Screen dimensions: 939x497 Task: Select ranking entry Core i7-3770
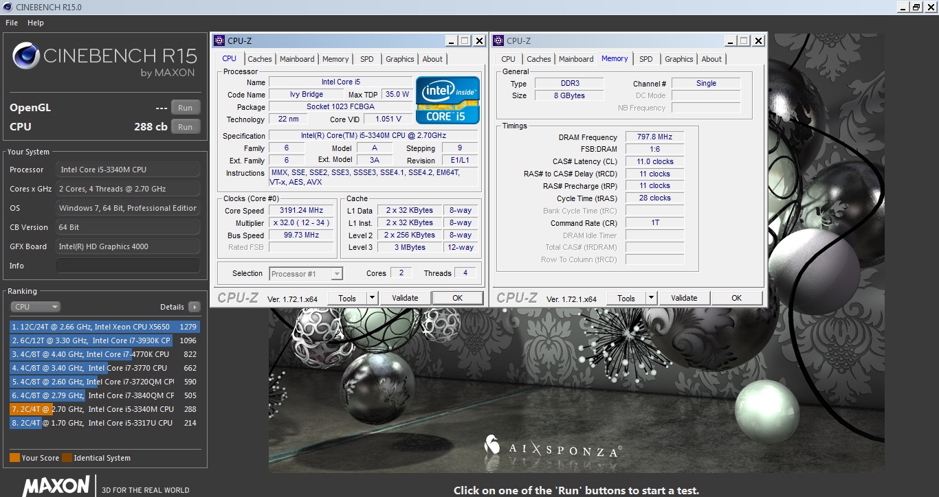coord(104,368)
